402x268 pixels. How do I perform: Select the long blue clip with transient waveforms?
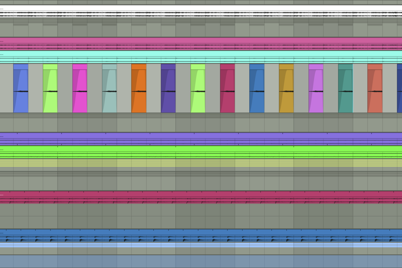click(201, 236)
